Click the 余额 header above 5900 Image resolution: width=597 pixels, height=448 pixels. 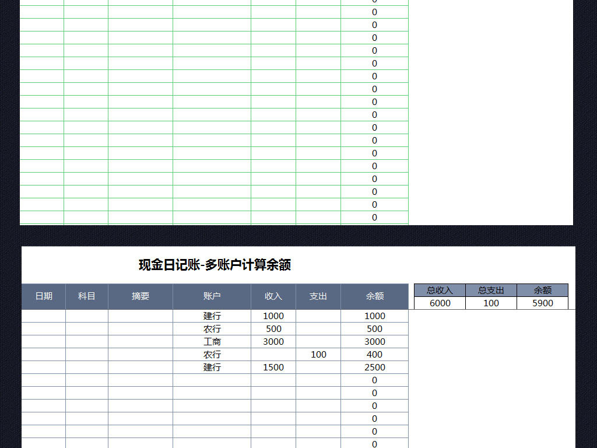click(543, 290)
